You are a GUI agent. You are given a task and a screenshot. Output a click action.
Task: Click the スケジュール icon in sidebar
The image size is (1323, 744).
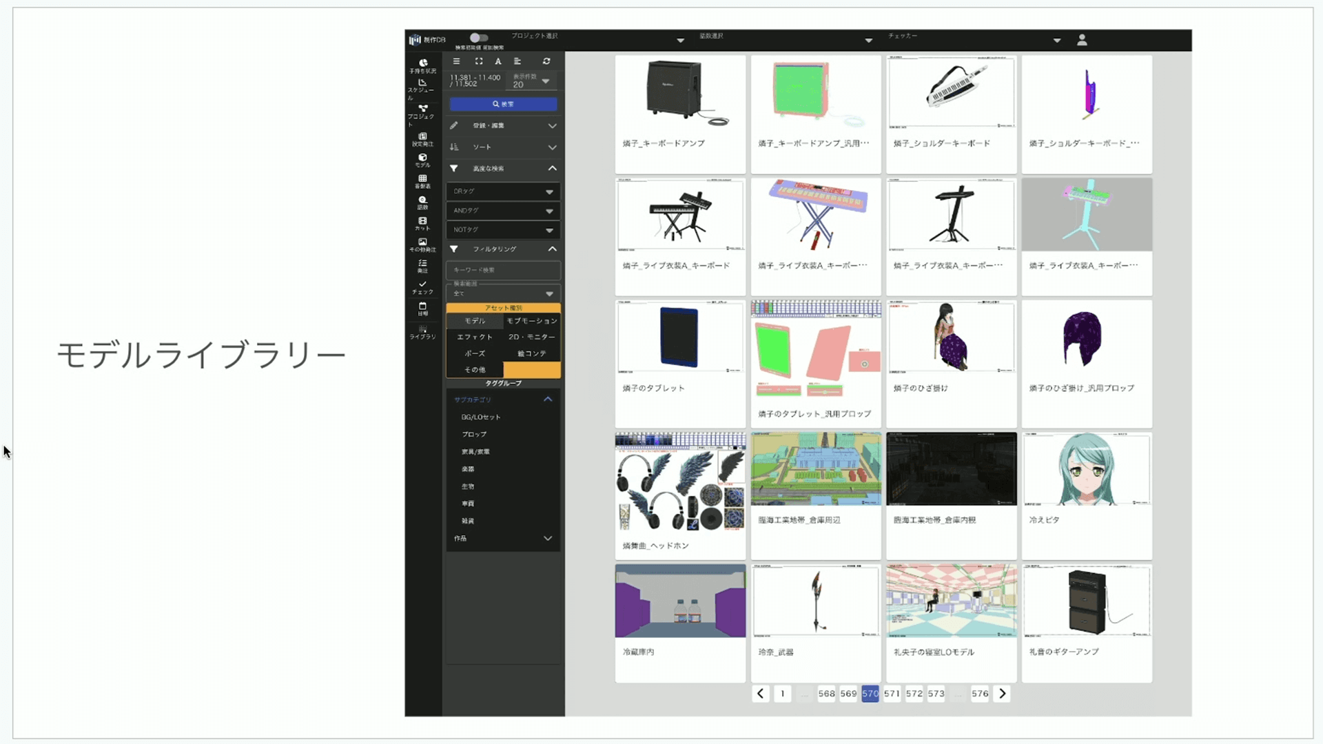click(x=422, y=87)
